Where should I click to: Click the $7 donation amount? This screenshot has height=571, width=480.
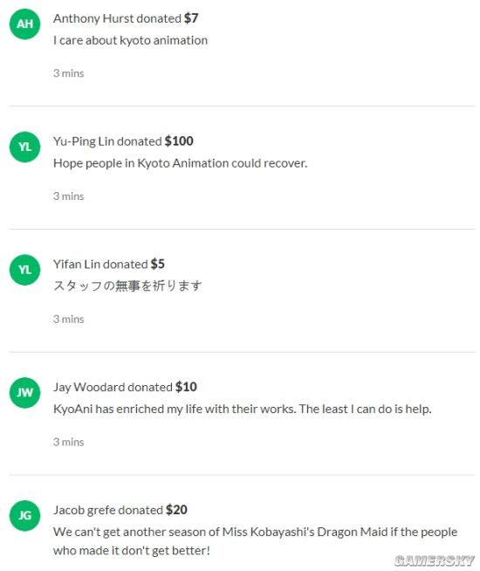click(x=191, y=18)
